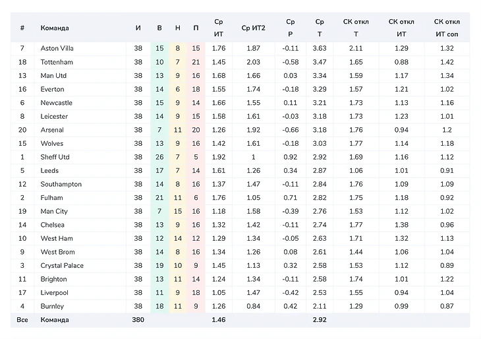Sort by the И games column header
The height and width of the screenshot is (339, 481).
pos(138,28)
